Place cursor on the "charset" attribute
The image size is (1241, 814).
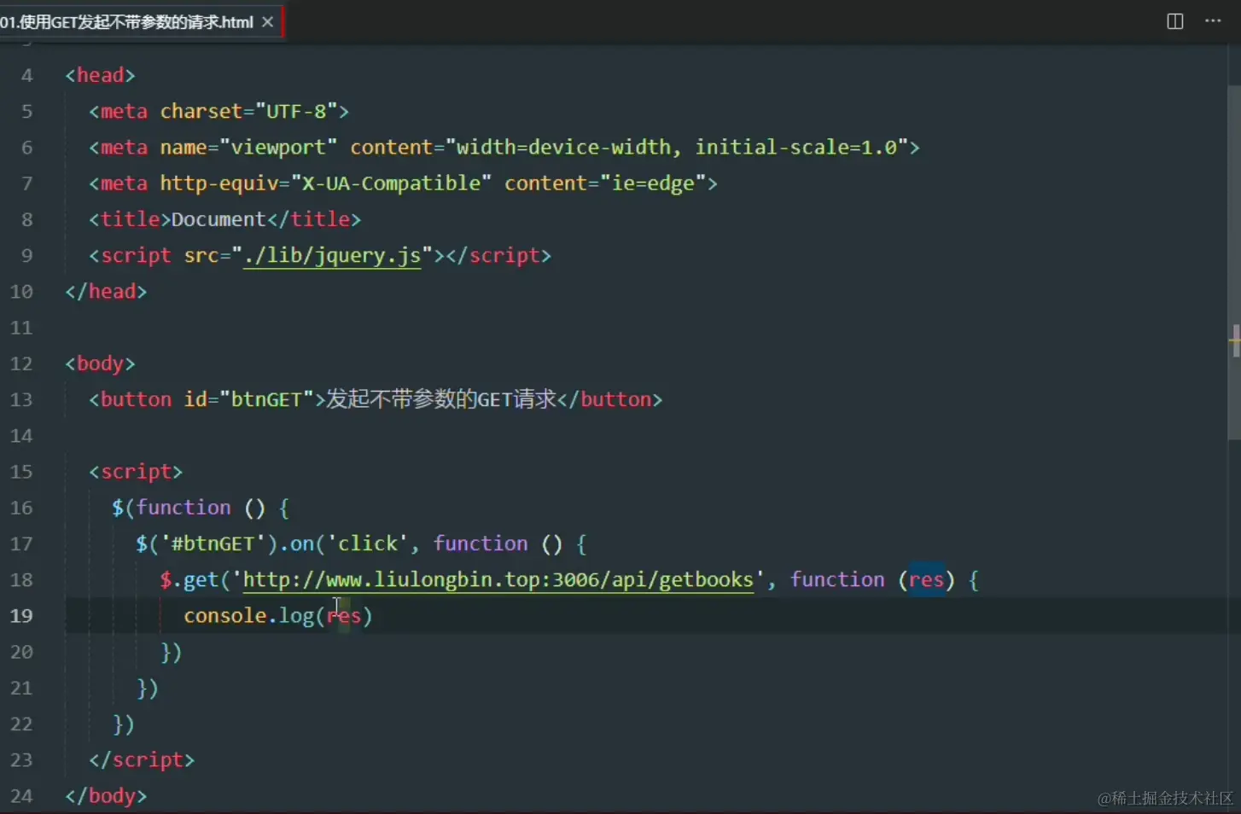coord(201,112)
